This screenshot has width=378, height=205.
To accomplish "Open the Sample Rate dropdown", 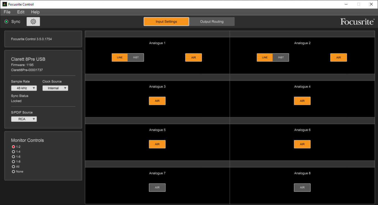I will click(x=24, y=88).
